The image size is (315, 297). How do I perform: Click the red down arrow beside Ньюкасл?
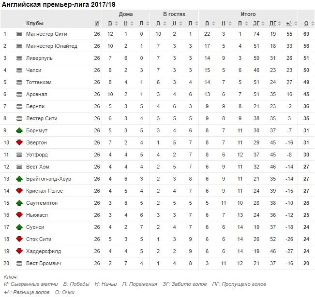pyautogui.click(x=19, y=215)
